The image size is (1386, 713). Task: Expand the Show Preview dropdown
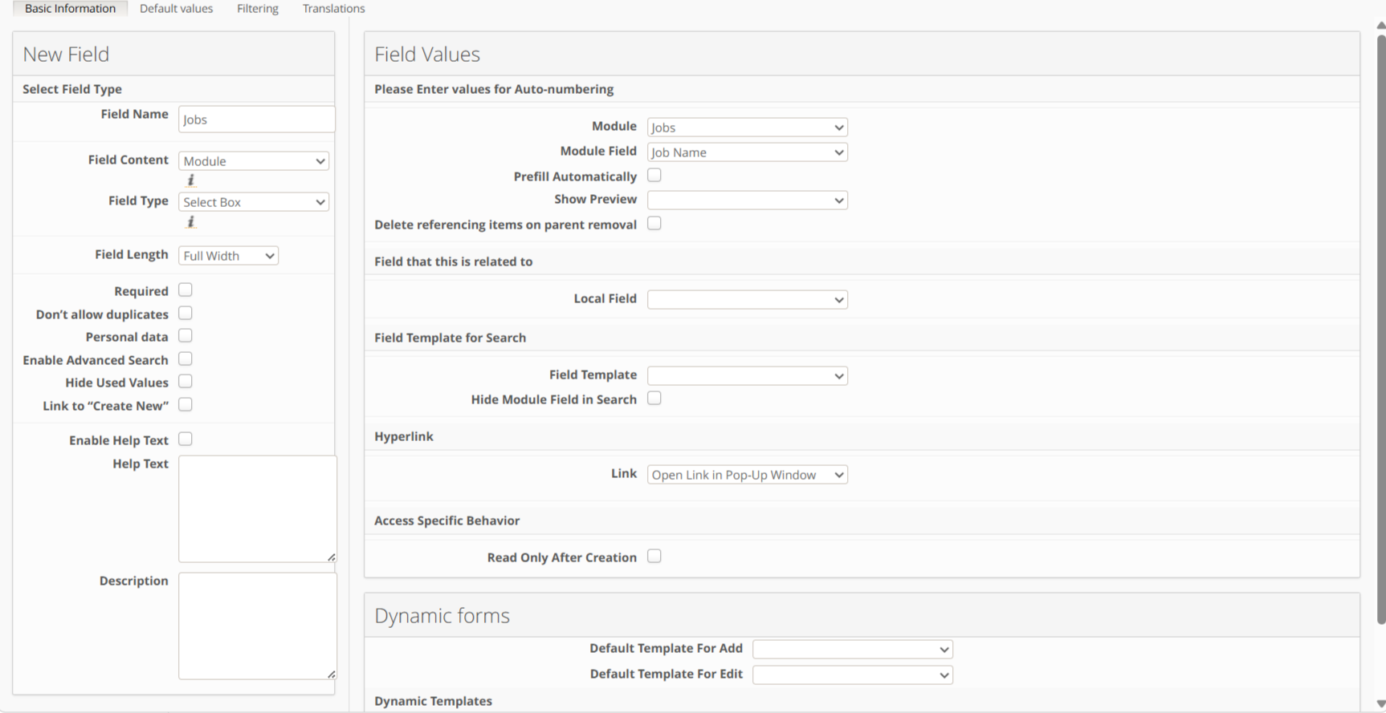click(748, 201)
